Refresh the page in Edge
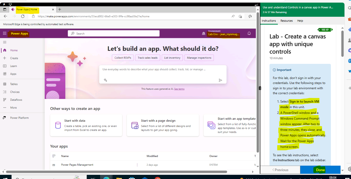The height and width of the screenshot is (179, 351). (23, 16)
